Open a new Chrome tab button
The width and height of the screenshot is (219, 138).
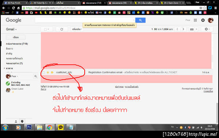point(189,3)
